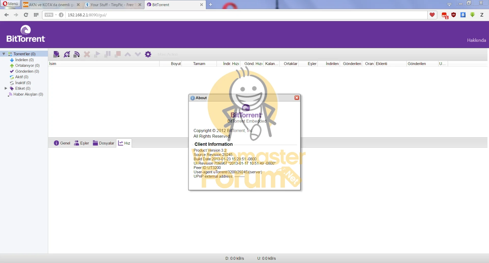Screen dimensions: 489x263
Task: Expand the Etiket tree node
Action: pos(6,88)
